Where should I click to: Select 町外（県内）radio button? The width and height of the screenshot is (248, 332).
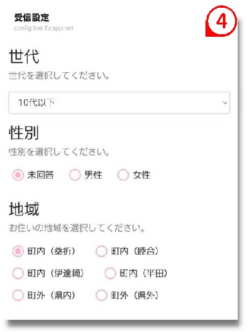pos(18,295)
